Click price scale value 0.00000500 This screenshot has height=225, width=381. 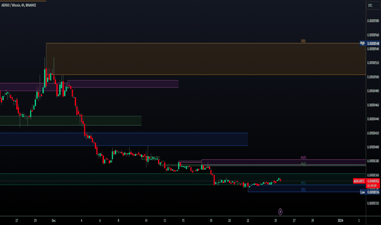[x=373, y=77]
